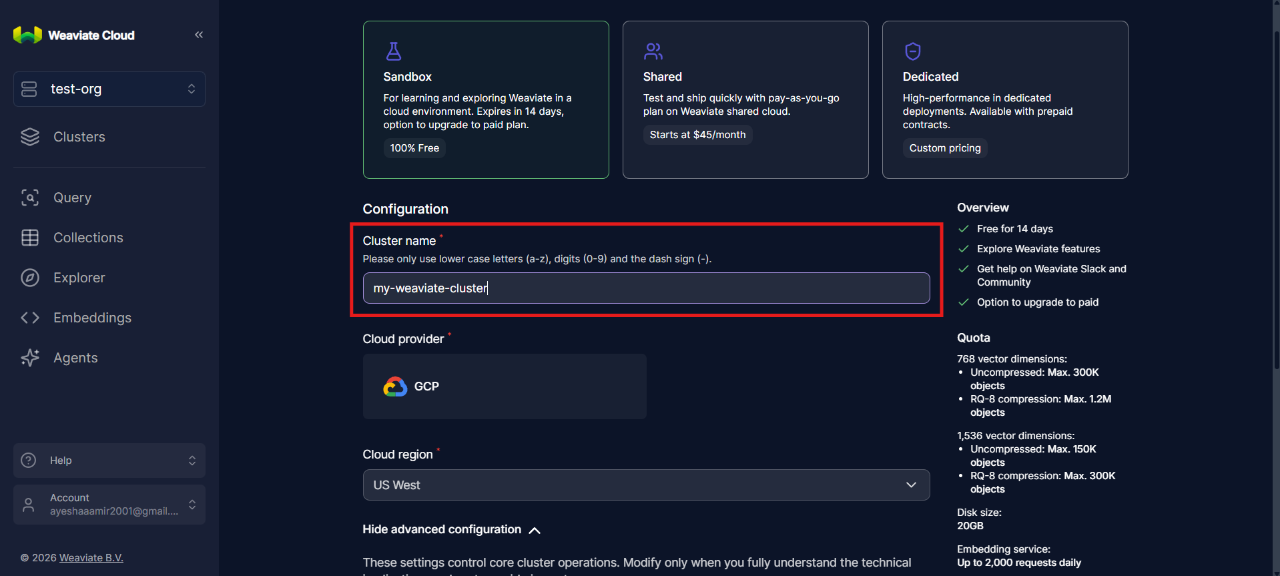Click the Embeddings code-bracket icon
Viewport: 1280px width, 576px height.
click(x=30, y=318)
